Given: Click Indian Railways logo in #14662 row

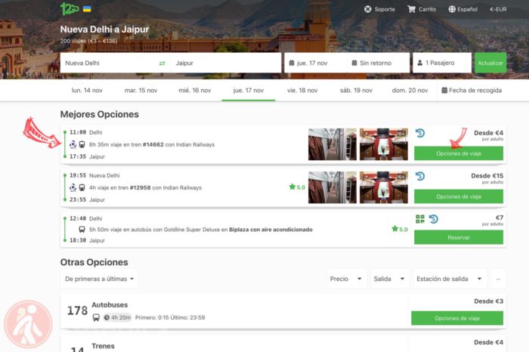Looking at the screenshot, I should click(x=73, y=144).
